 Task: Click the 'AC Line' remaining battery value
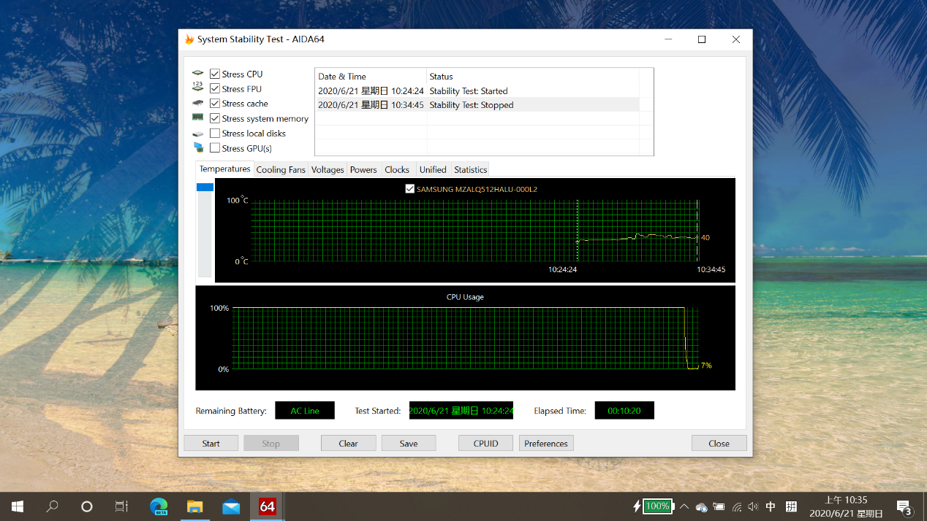[305, 411]
